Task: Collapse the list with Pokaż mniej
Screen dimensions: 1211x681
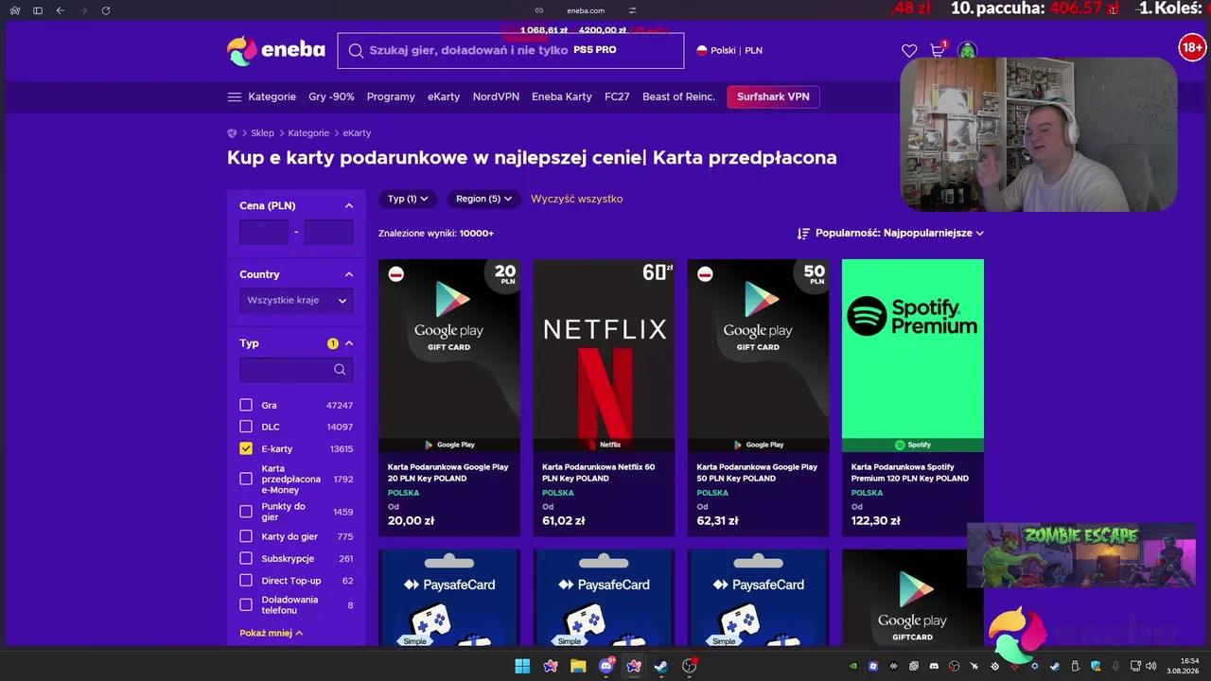Action: coord(272,633)
